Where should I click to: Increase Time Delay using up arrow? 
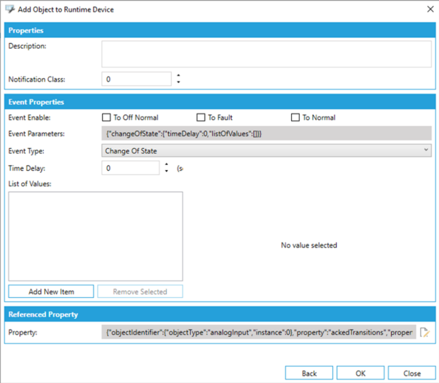click(167, 165)
